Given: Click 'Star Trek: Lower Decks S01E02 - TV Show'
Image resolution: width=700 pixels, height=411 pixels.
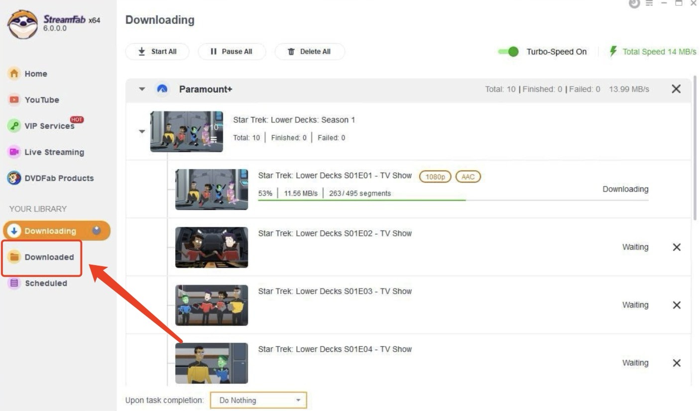Looking at the screenshot, I should [x=335, y=233].
